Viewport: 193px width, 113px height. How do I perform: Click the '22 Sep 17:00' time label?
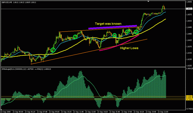pos(127,112)
